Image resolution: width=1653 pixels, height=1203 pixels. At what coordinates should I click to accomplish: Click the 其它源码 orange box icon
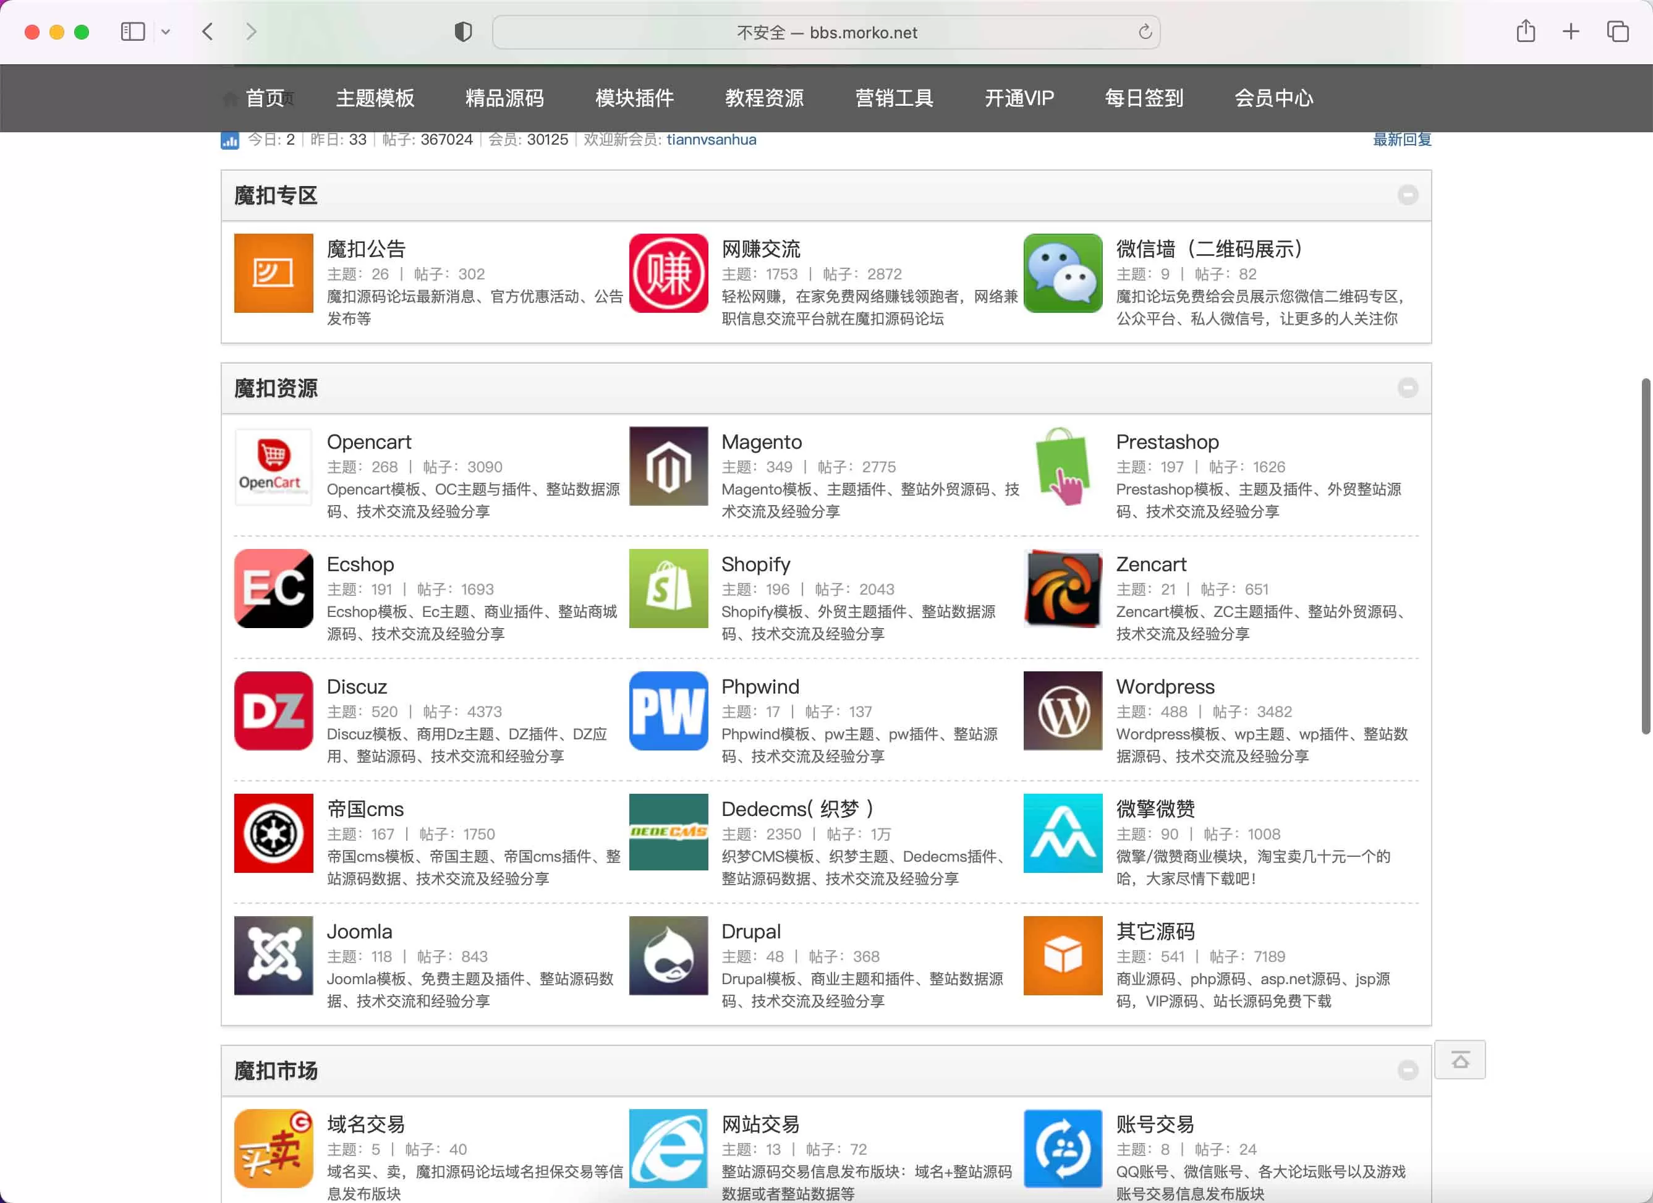pos(1063,956)
